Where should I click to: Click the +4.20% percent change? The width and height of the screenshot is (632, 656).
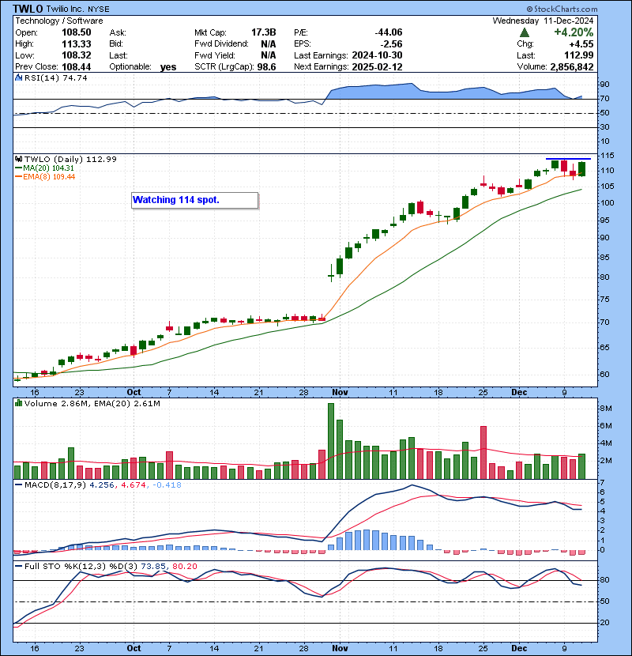[x=574, y=32]
